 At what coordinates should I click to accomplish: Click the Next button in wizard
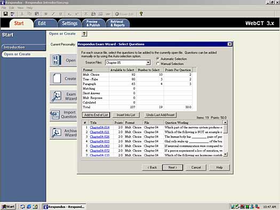tap(172, 167)
